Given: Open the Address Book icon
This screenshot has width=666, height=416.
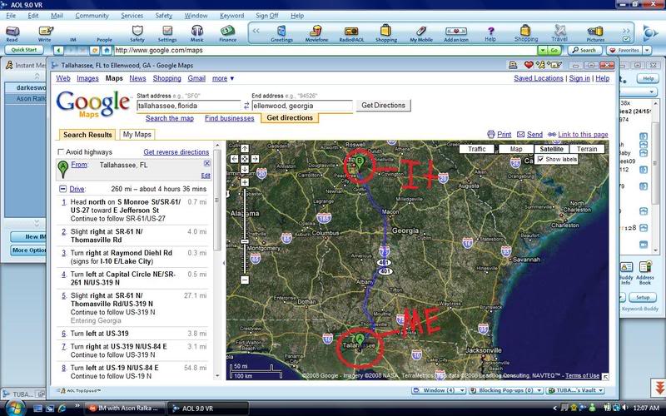Looking at the screenshot, I should [645, 273].
